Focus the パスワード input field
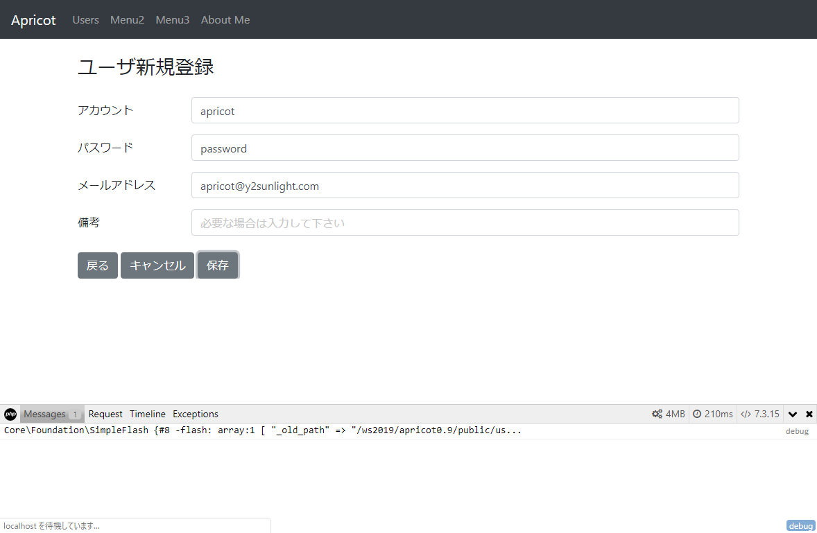The image size is (817, 533). pos(465,148)
